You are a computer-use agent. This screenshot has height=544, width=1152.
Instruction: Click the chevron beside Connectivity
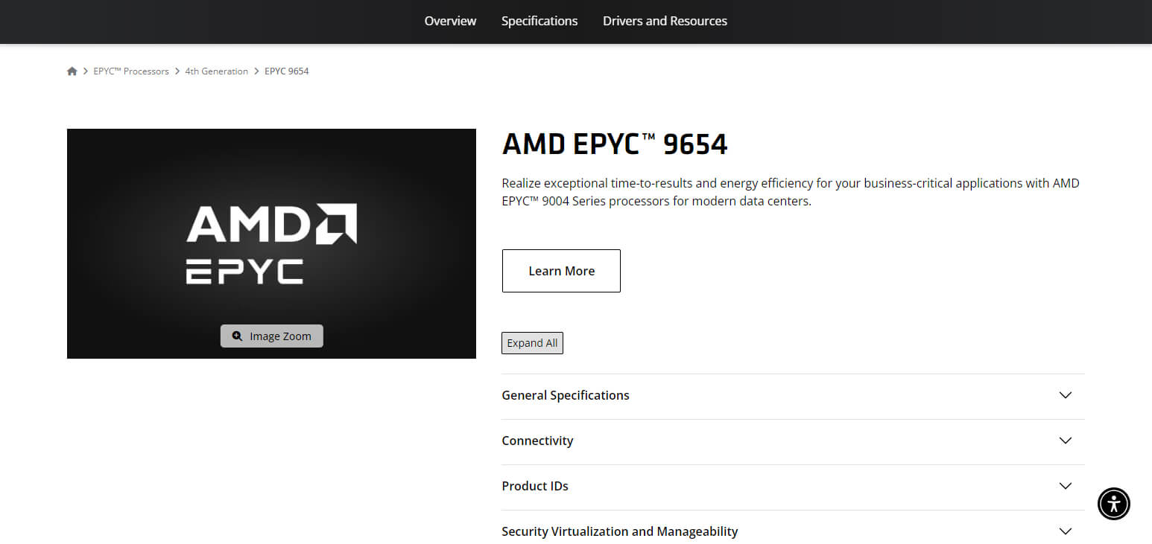(1066, 441)
